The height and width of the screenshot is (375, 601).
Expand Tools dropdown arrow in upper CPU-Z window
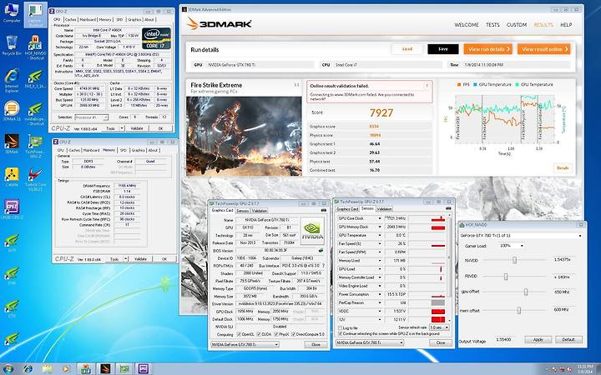(x=122, y=128)
